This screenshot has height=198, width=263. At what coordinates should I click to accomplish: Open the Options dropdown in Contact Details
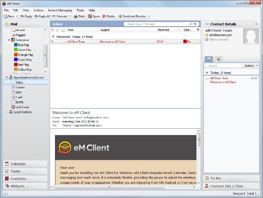(x=251, y=66)
